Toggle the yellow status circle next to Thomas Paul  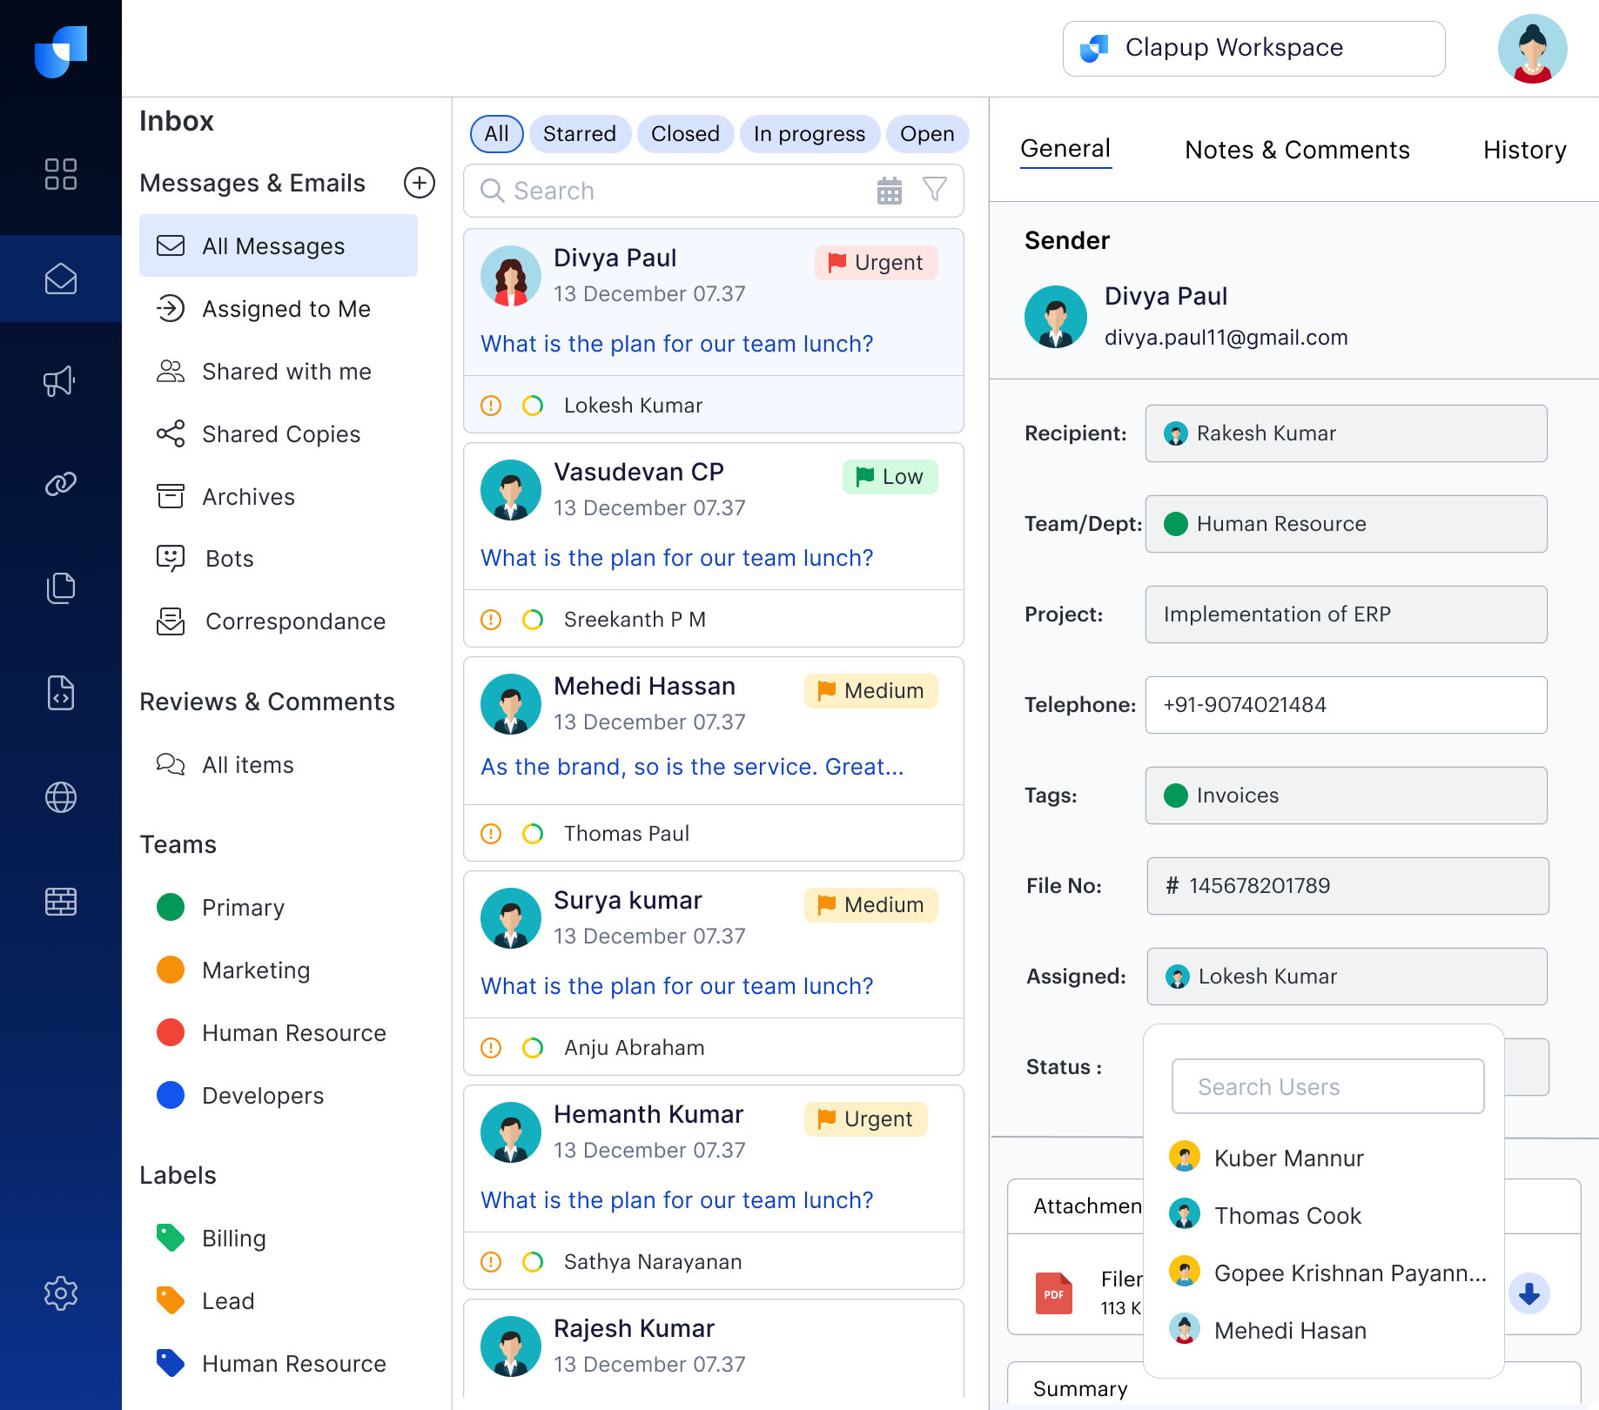coord(531,833)
